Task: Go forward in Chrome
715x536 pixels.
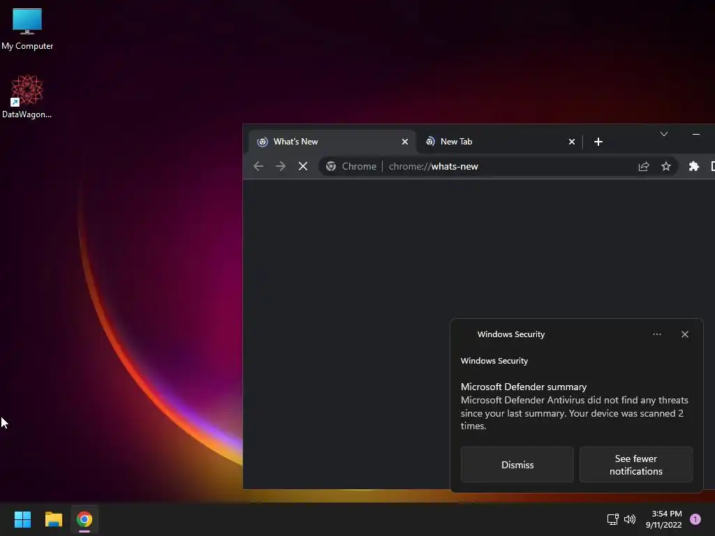Action: pos(281,166)
